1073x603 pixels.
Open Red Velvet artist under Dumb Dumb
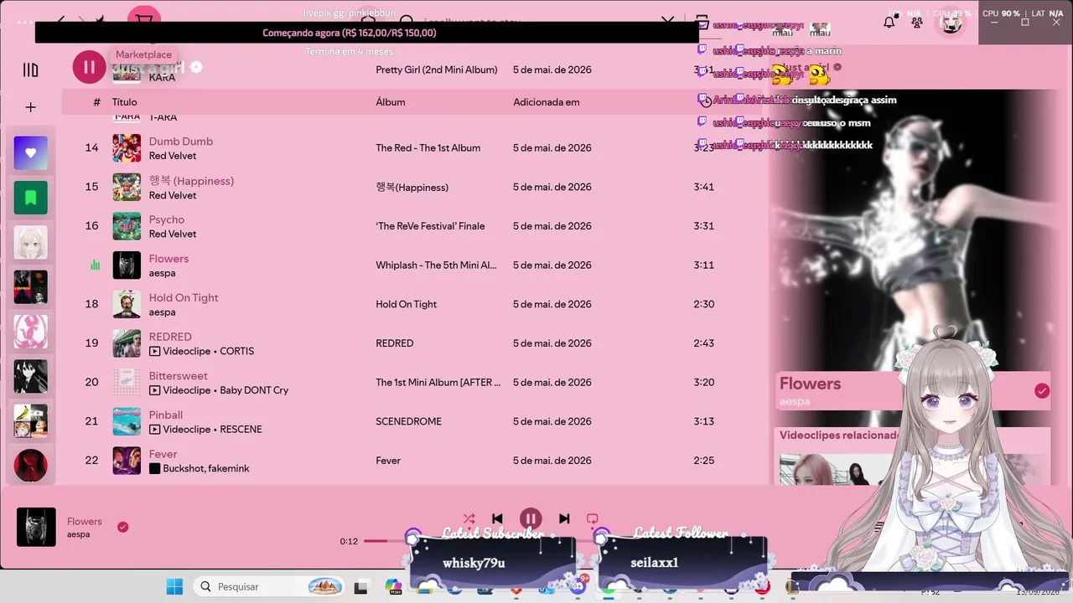[x=173, y=156]
